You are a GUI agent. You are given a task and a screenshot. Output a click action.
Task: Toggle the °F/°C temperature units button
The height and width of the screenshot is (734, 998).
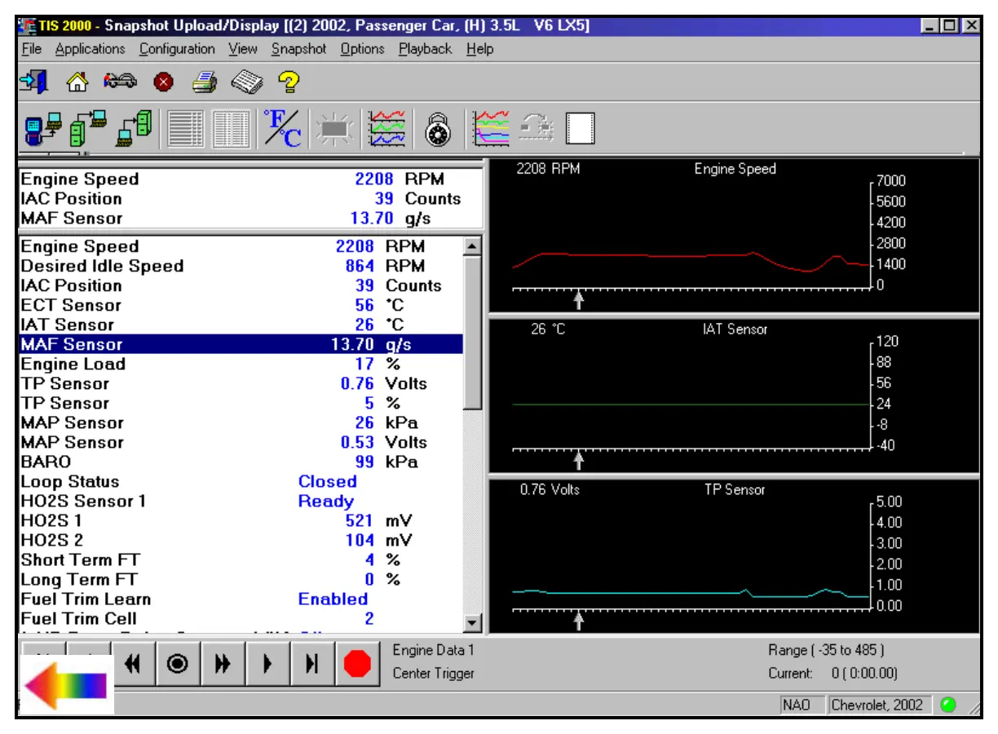tap(284, 129)
